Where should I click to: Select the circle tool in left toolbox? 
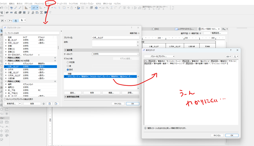(2, 109)
